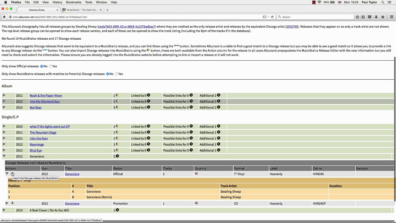Bookmark this page with the star icon

tap(357, 17)
